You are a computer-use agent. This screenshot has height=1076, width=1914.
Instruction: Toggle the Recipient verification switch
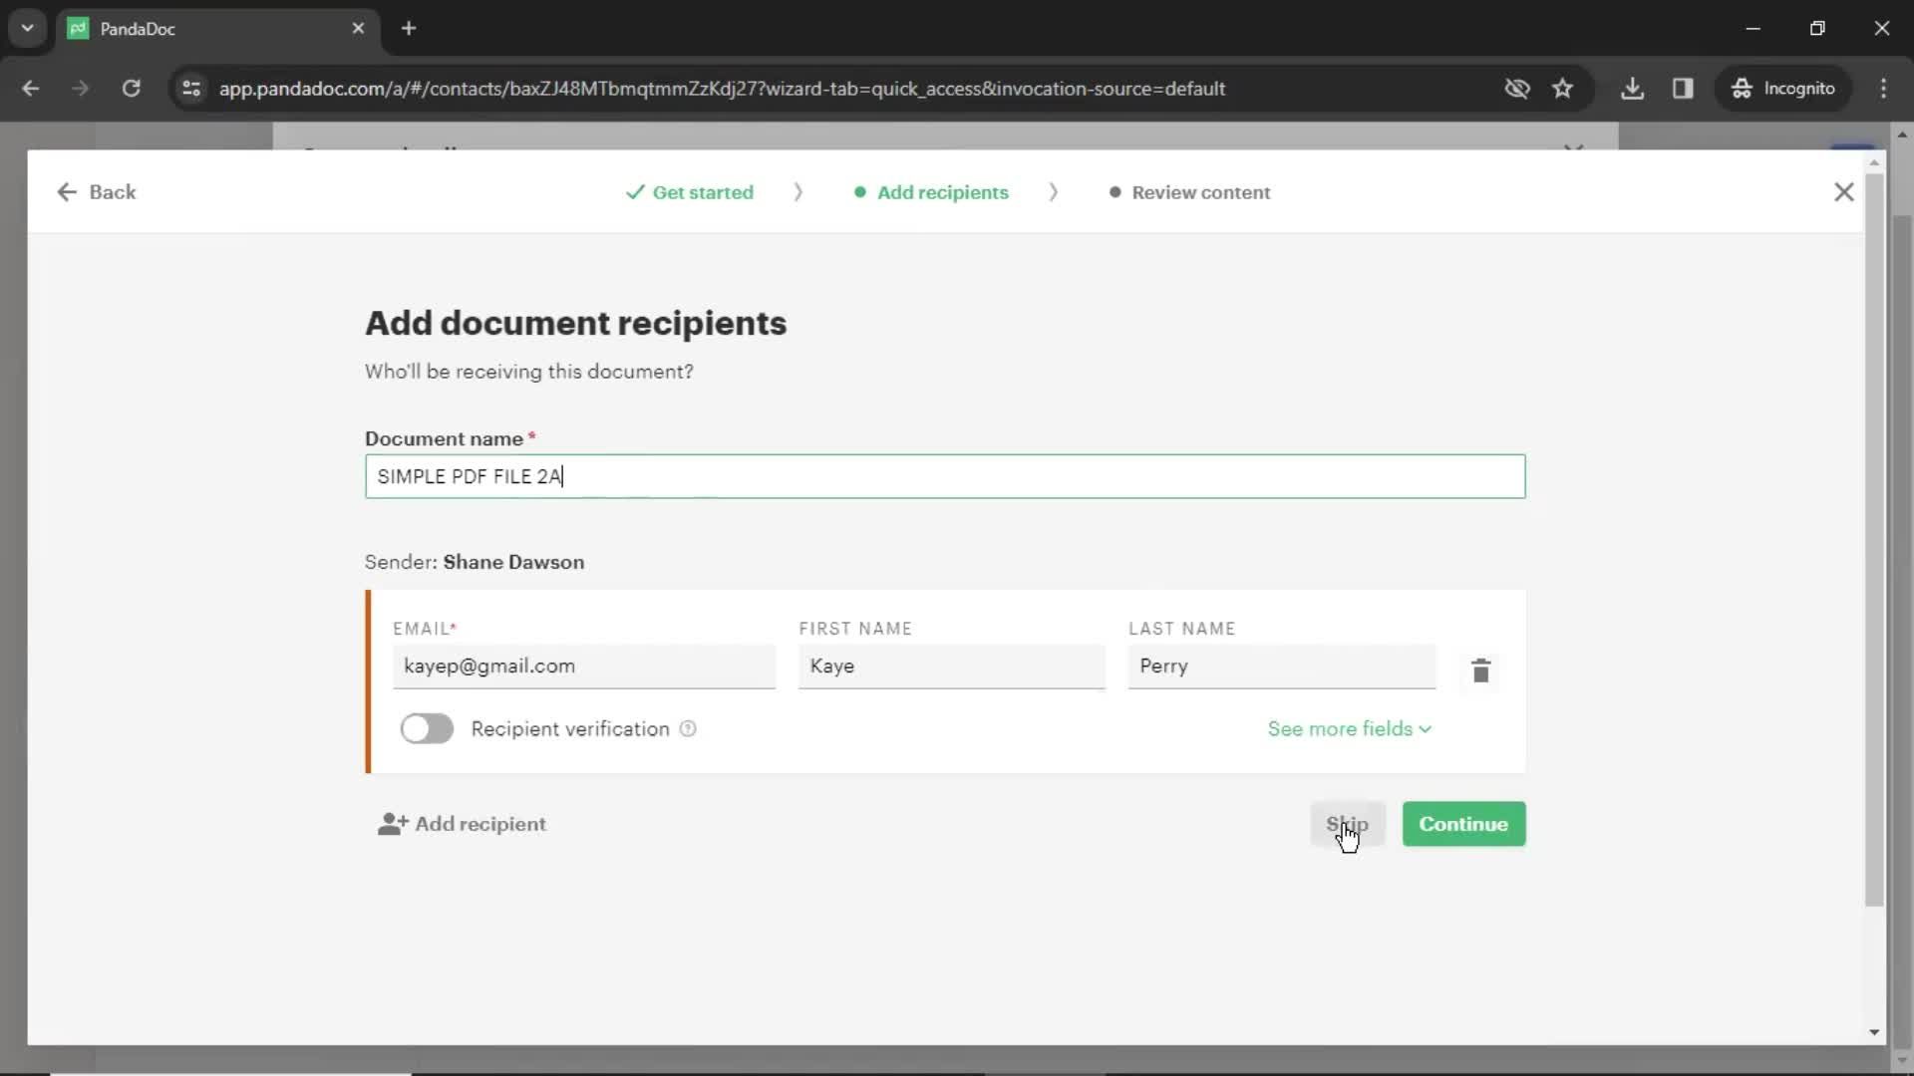(426, 729)
